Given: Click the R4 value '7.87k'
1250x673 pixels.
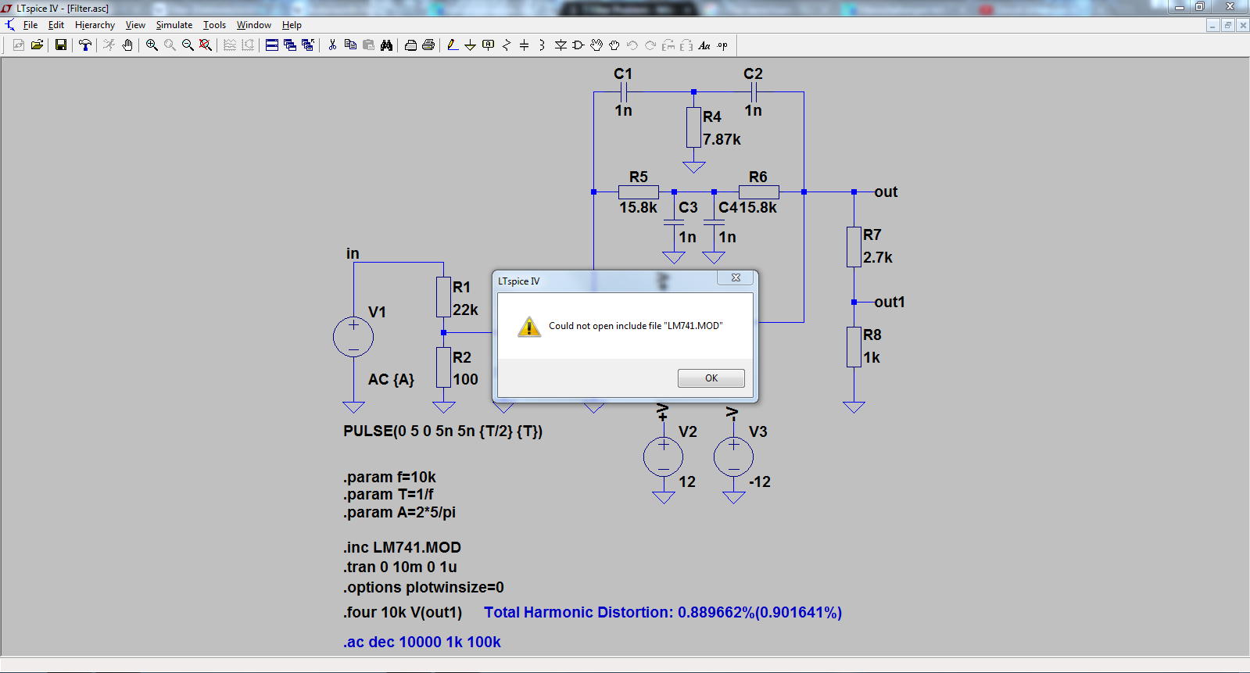Looking at the screenshot, I should (x=722, y=139).
